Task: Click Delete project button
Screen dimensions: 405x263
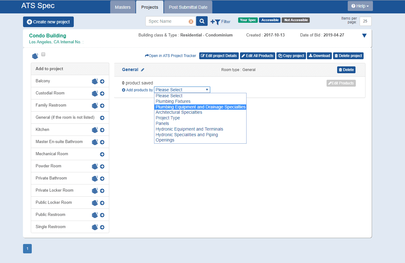Action: tap(348, 56)
